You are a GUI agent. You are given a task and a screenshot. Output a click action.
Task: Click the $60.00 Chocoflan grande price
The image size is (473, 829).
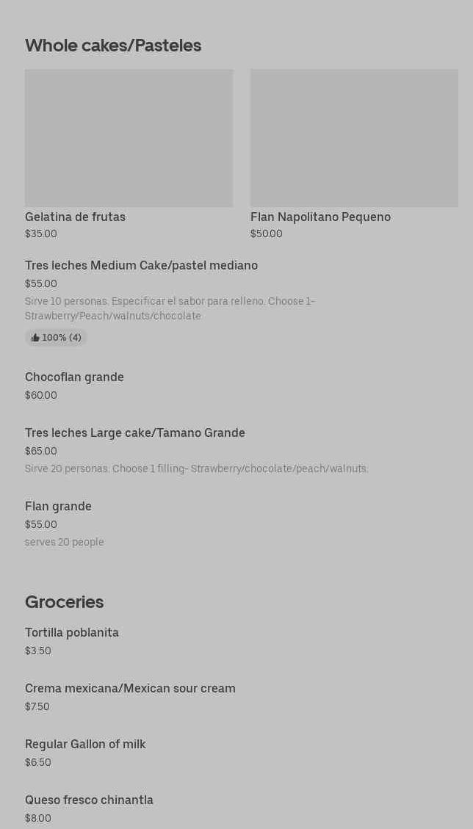[x=40, y=395]
